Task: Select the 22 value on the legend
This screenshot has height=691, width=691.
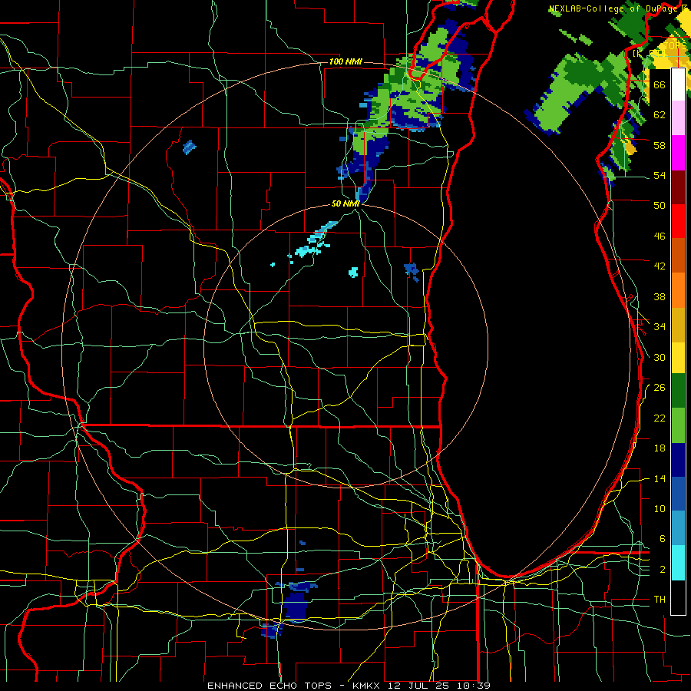Action: pos(660,418)
